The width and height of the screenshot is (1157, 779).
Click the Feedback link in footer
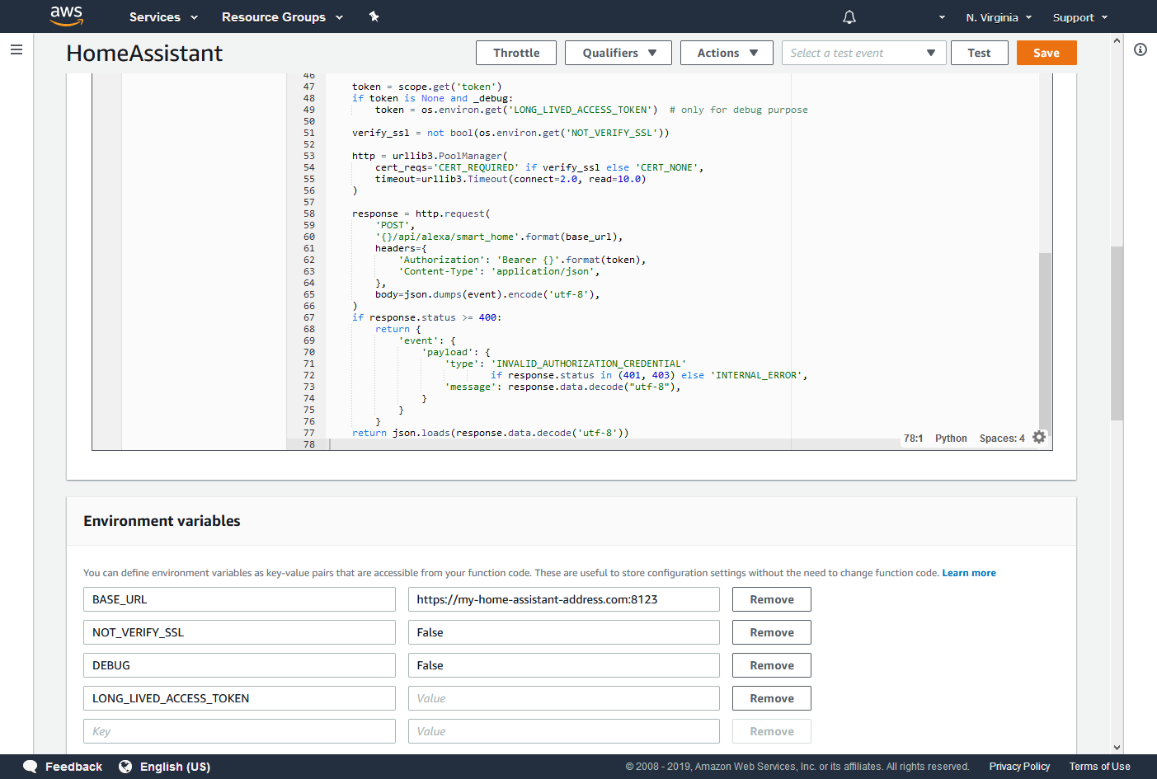click(73, 767)
